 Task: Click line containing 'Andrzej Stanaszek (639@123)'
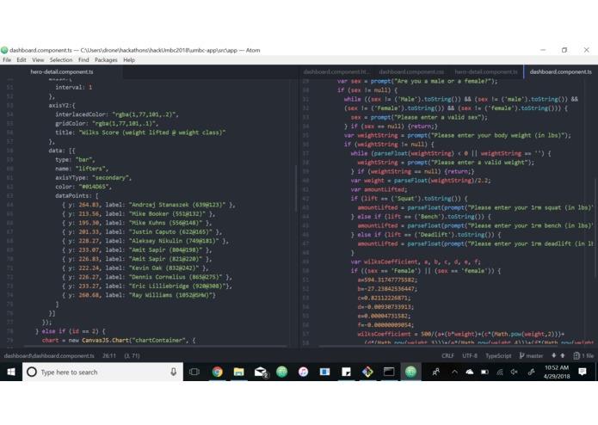[x=149, y=205]
